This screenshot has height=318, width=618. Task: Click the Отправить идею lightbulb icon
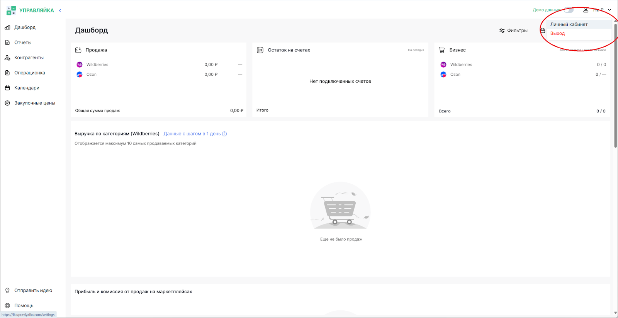tap(7, 291)
